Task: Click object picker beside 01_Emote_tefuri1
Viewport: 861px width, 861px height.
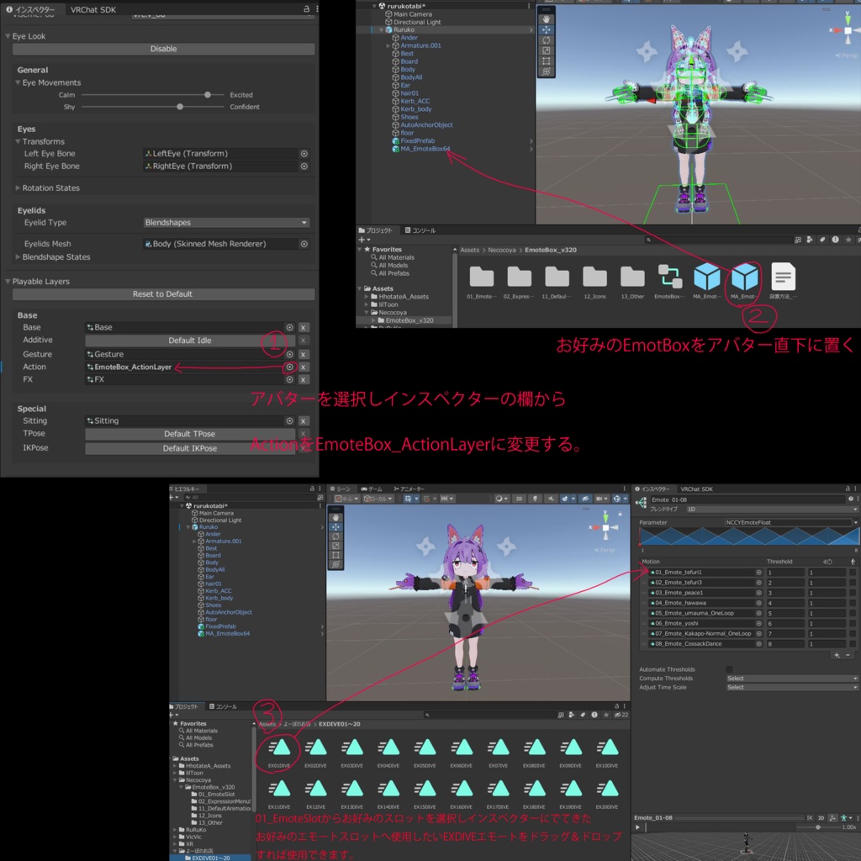Action: click(759, 572)
